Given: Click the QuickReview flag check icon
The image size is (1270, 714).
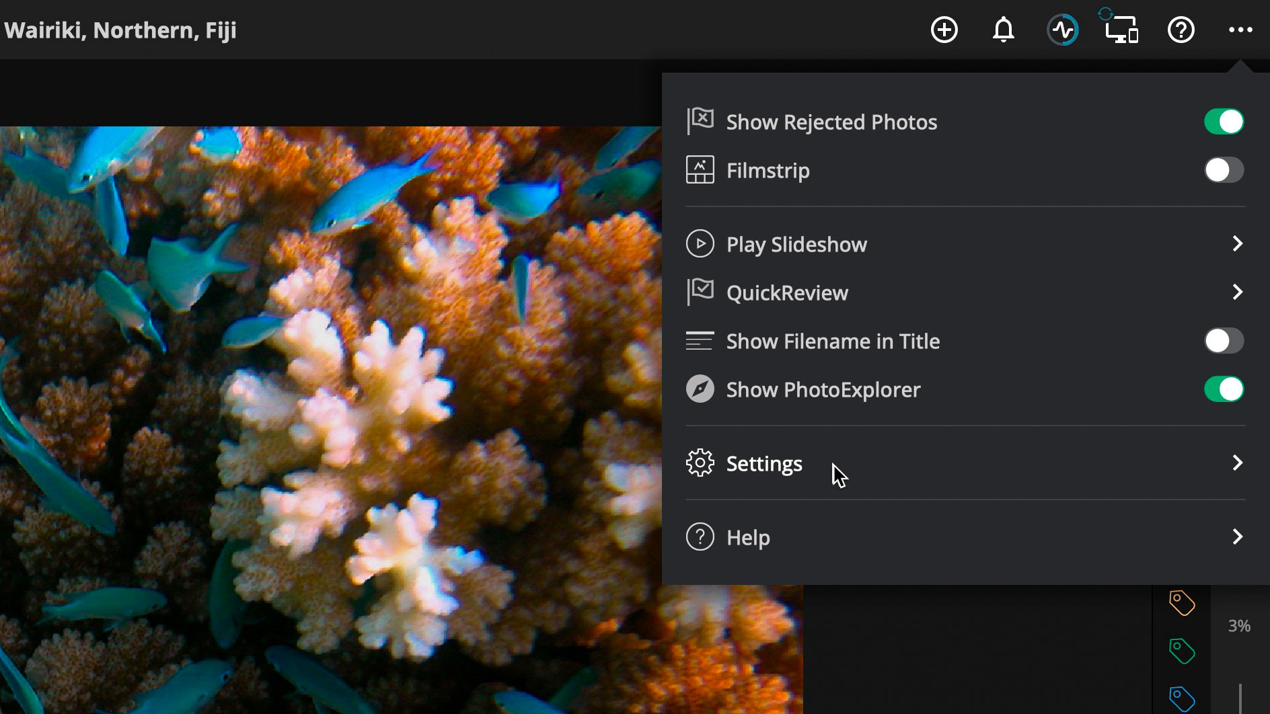Looking at the screenshot, I should 700,292.
